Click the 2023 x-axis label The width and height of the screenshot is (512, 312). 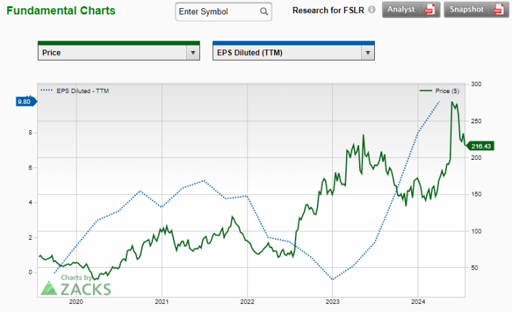(332, 302)
